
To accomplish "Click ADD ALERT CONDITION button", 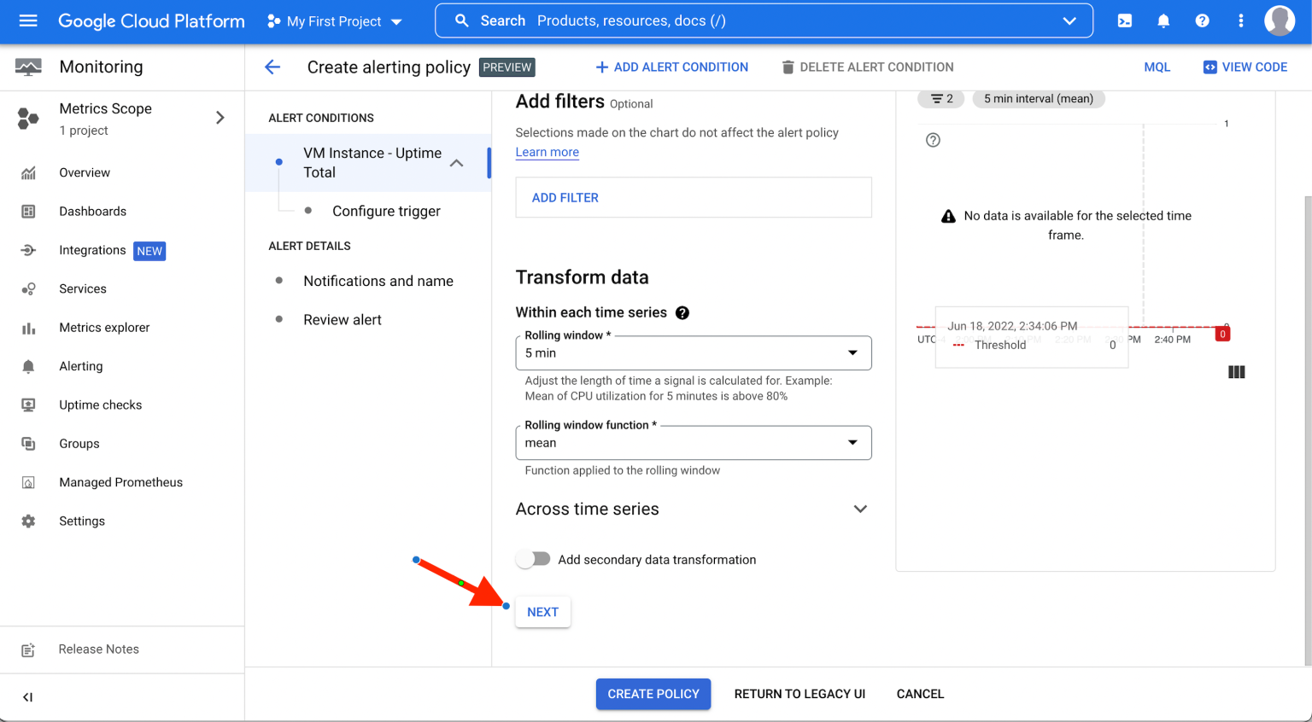I will pos(671,67).
